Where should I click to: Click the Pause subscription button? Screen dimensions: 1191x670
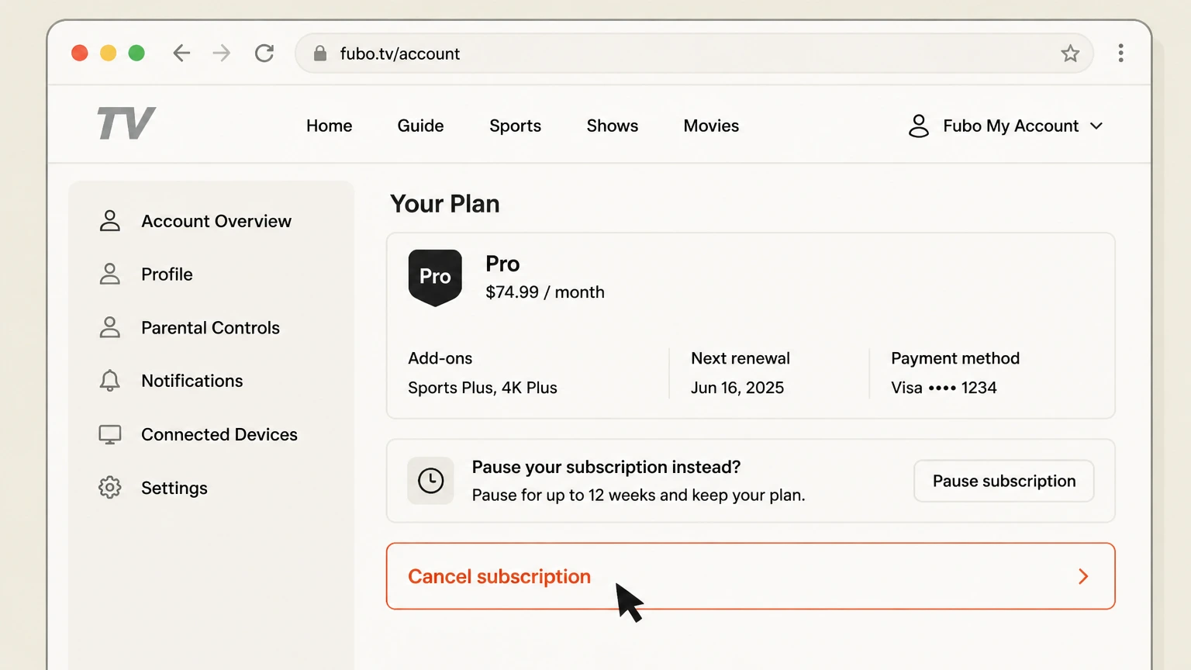point(1004,481)
